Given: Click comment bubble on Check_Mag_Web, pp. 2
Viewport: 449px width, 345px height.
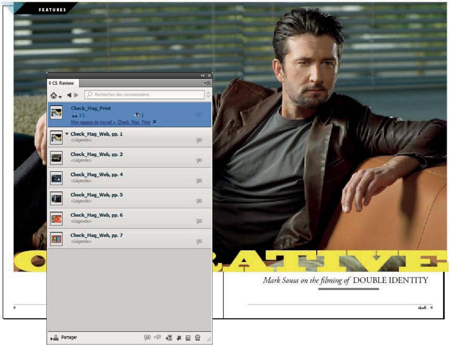Looking at the screenshot, I should click(x=199, y=161).
